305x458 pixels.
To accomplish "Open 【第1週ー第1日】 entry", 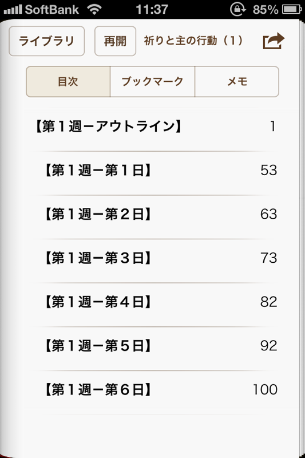I will [x=155, y=170].
